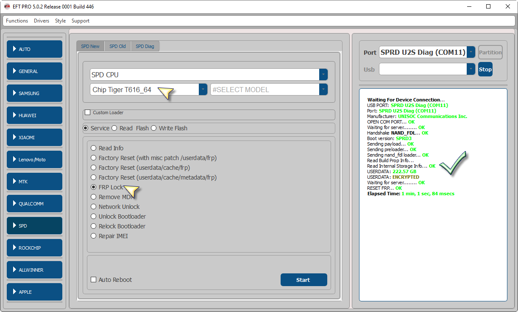Select the Read Info option
Screen dimensions: 518x312
pyautogui.click(x=94, y=148)
